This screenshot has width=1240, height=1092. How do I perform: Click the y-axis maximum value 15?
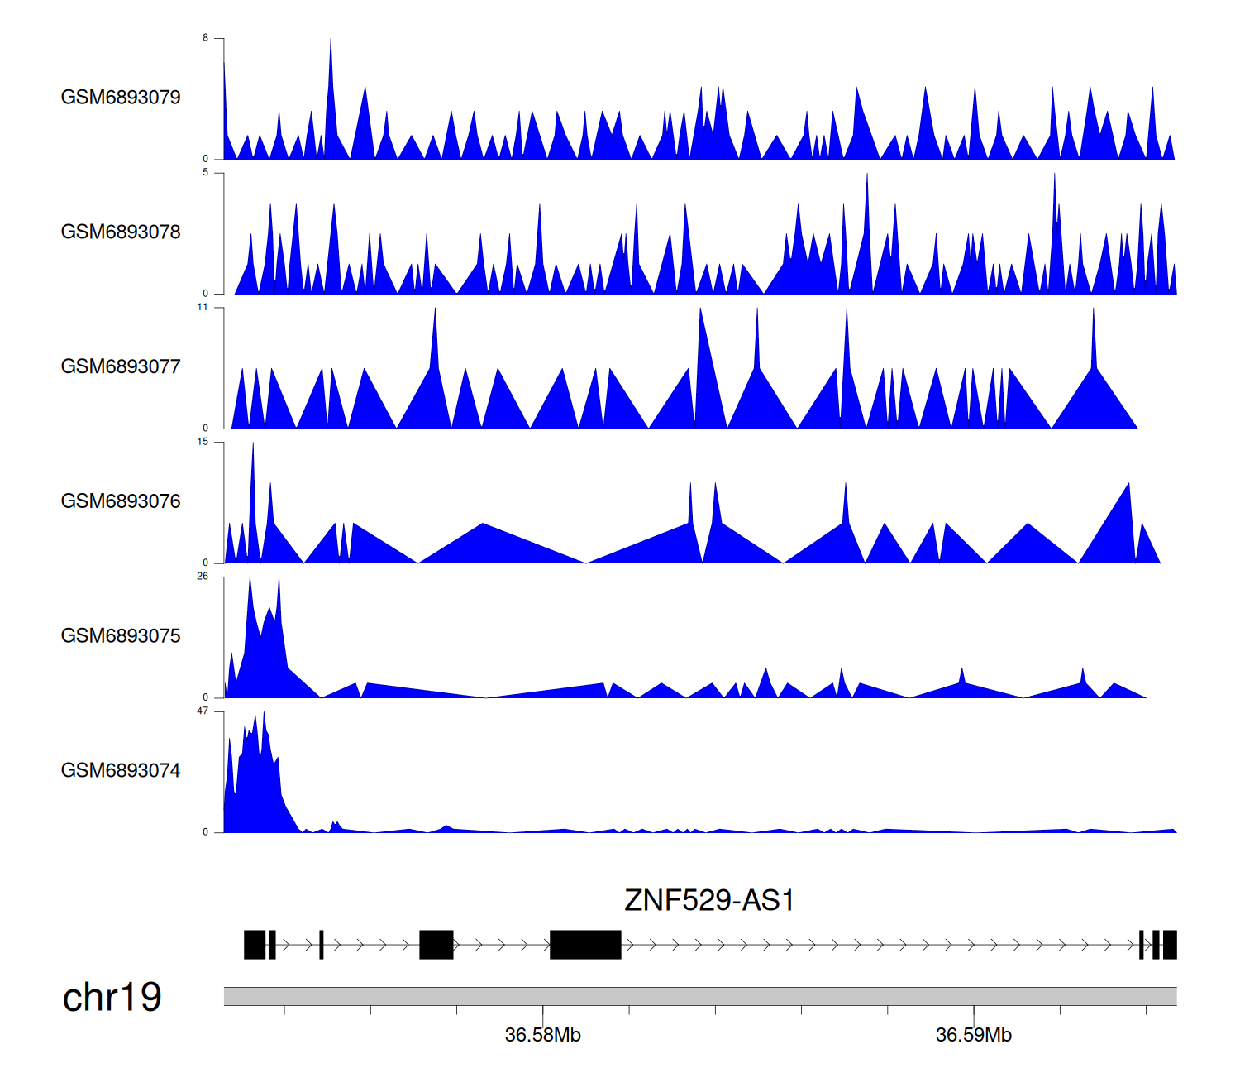coord(203,442)
